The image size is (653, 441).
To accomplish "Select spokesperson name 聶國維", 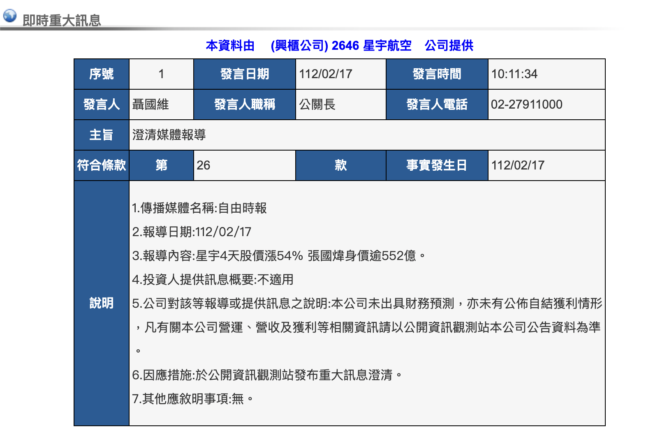I will 151,104.
